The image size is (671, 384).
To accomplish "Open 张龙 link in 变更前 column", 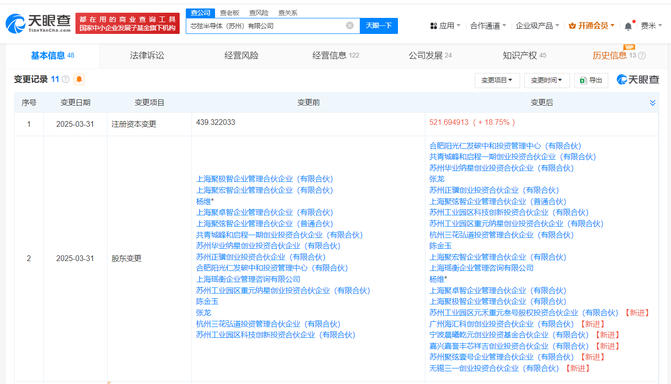I will (204, 313).
